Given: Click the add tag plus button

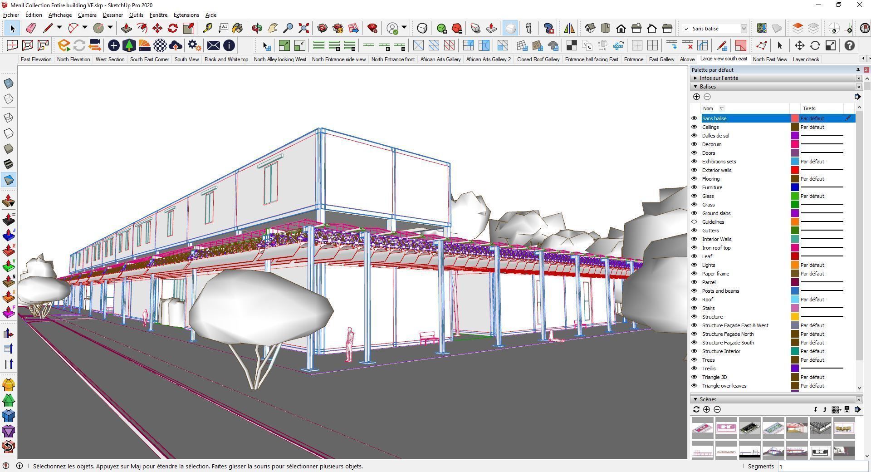Looking at the screenshot, I should [697, 96].
